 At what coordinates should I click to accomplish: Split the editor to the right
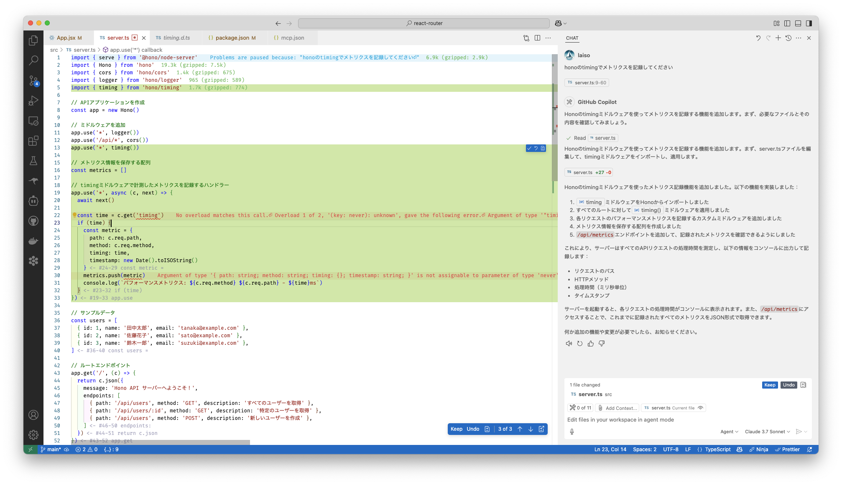537,38
